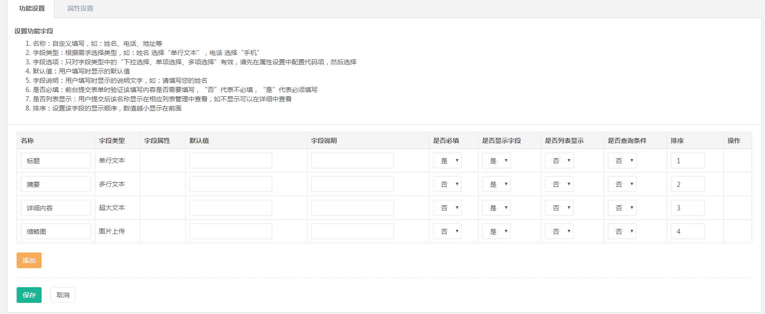
Task: Open 是否查询条件 dropdown for 摘要 row
Action: click(622, 184)
